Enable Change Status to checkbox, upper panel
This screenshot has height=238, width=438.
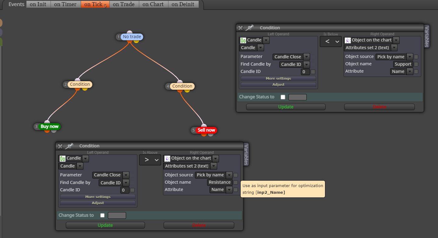point(283,97)
